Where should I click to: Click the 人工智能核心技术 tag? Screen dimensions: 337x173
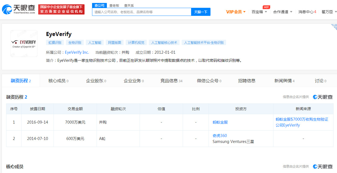(164, 42)
